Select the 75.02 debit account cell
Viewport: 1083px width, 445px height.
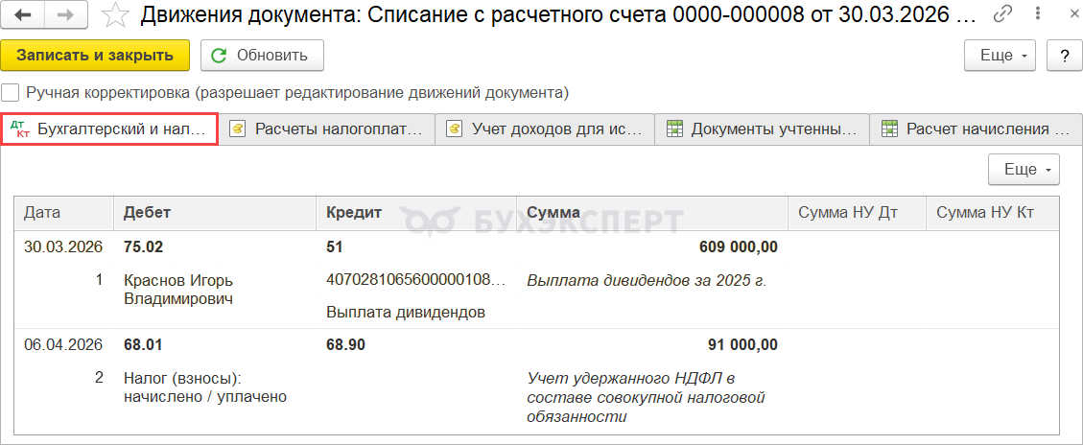(139, 247)
